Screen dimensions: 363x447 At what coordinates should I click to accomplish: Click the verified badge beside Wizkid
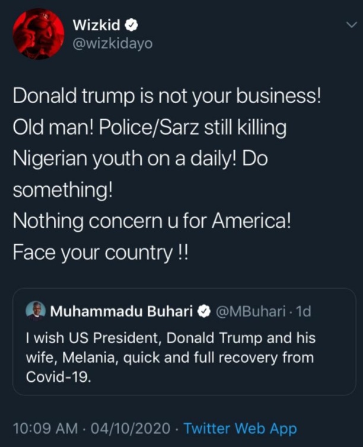[x=134, y=25]
